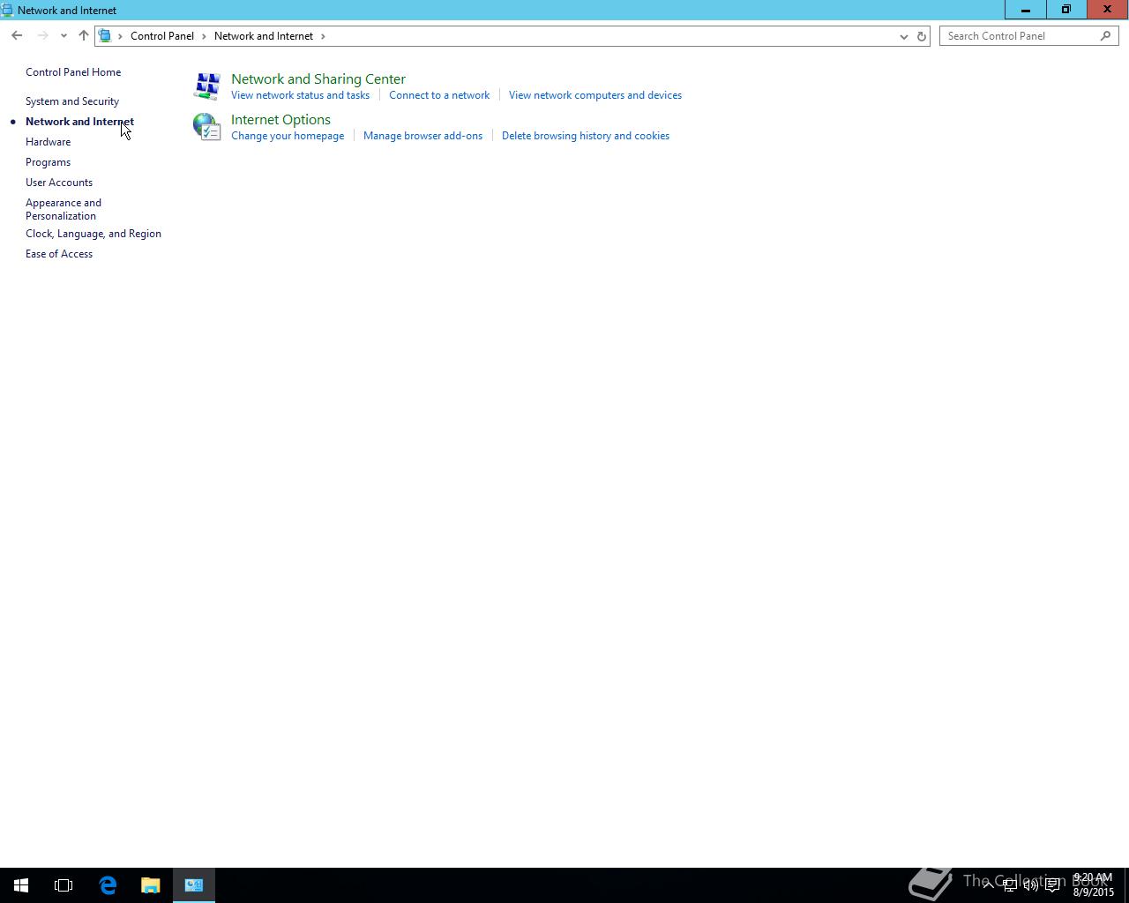The width and height of the screenshot is (1129, 903).
Task: Open the Internet Options heading link
Action: [x=280, y=120]
